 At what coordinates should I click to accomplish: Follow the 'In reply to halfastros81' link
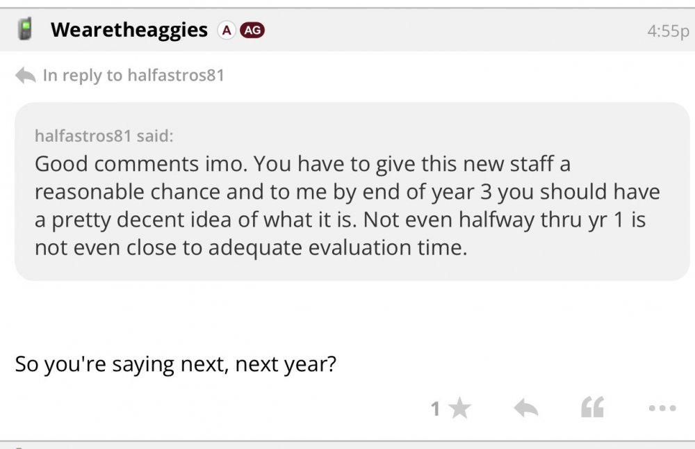(x=133, y=75)
